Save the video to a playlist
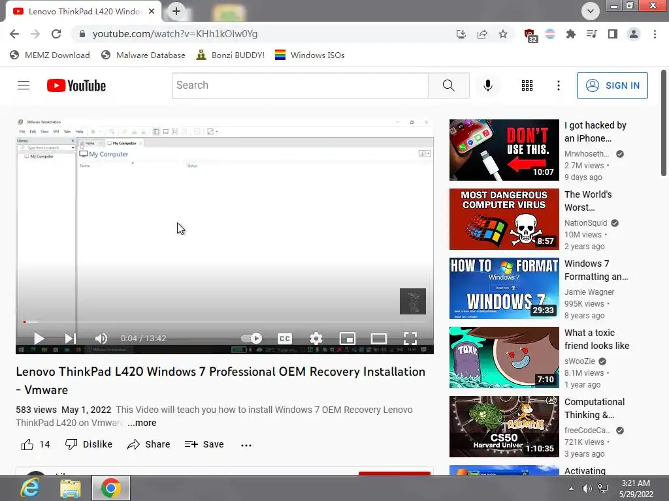The width and height of the screenshot is (669, 501). (204, 445)
